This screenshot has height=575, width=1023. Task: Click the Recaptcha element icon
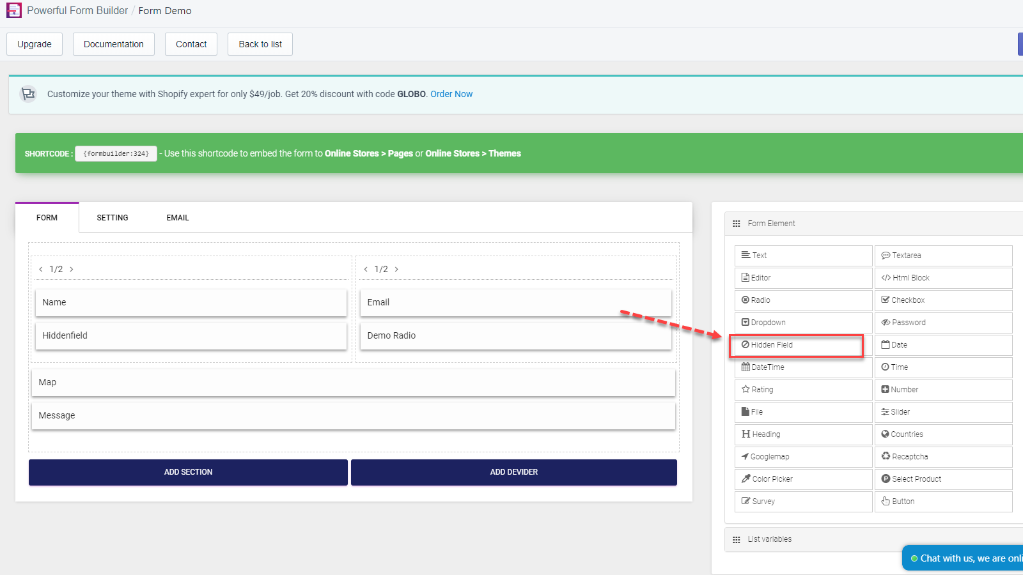(886, 457)
